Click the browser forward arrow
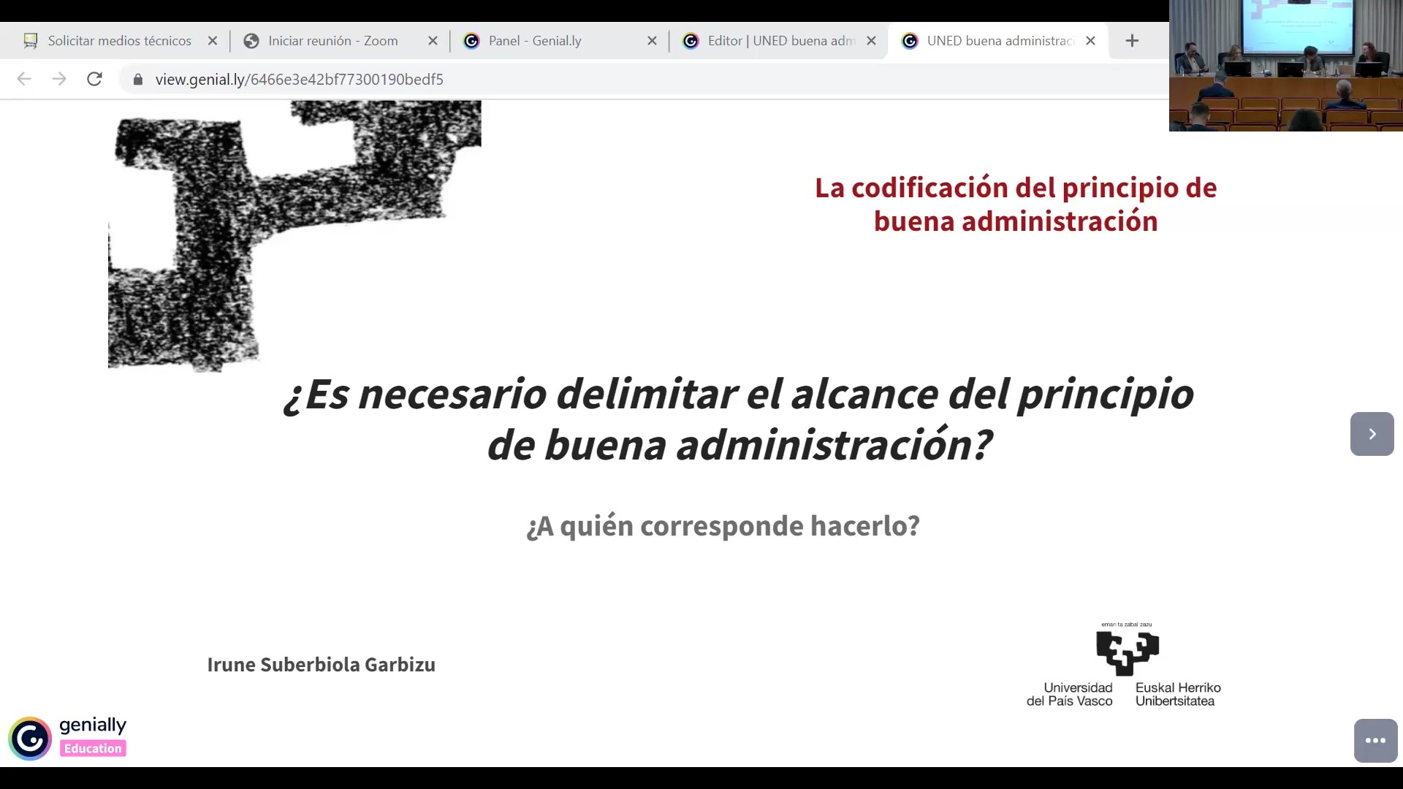This screenshot has width=1403, height=789. (x=59, y=79)
